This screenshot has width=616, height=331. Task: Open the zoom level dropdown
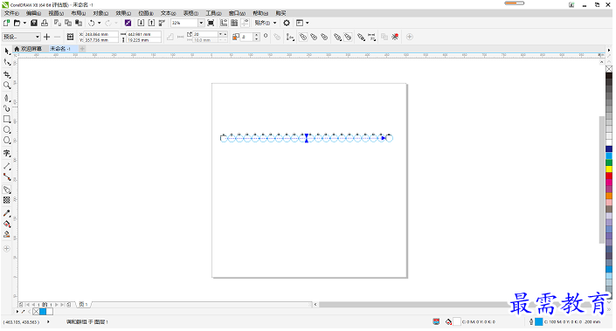pos(201,24)
